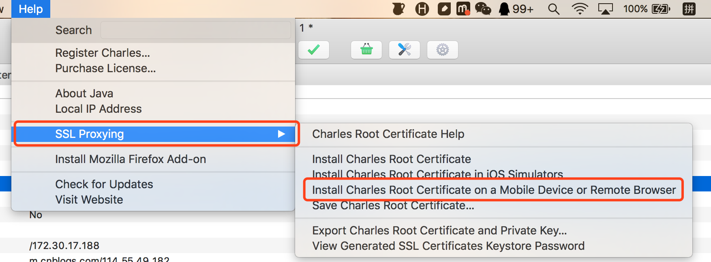
Task: Select Check for Updates menu item
Action: coord(153,184)
